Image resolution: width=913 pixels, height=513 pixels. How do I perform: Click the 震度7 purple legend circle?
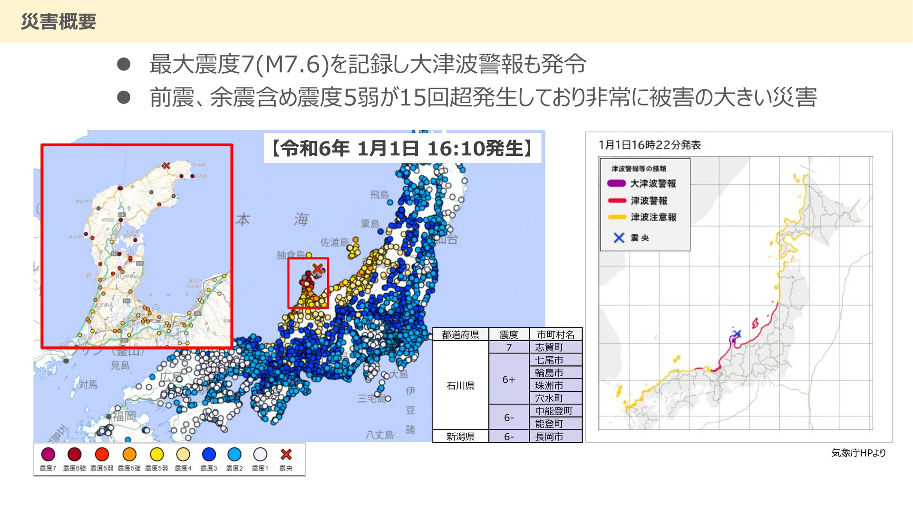click(48, 455)
